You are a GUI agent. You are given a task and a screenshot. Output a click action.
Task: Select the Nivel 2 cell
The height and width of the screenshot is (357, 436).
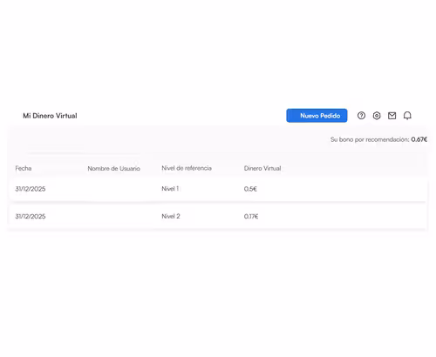click(x=171, y=216)
